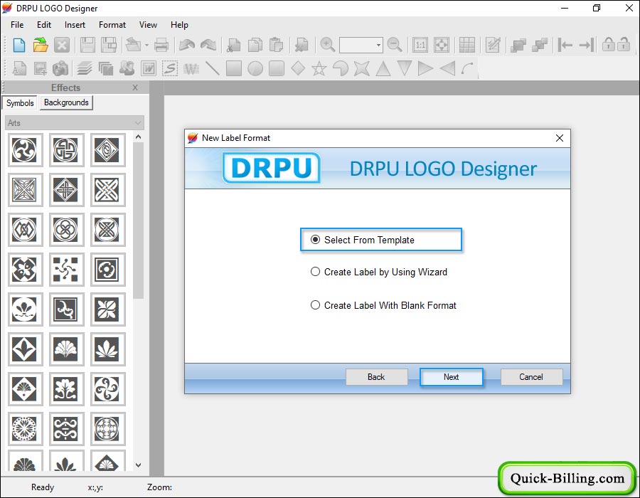This screenshot has height=498, width=640.
Task: Open the Edit menu
Action: coord(44,25)
